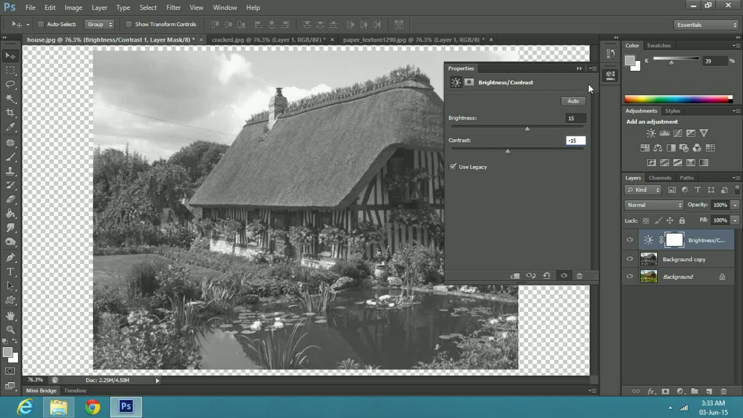Open the Essentials workspace dropdown
Image resolution: width=743 pixels, height=418 pixels.
click(x=706, y=24)
